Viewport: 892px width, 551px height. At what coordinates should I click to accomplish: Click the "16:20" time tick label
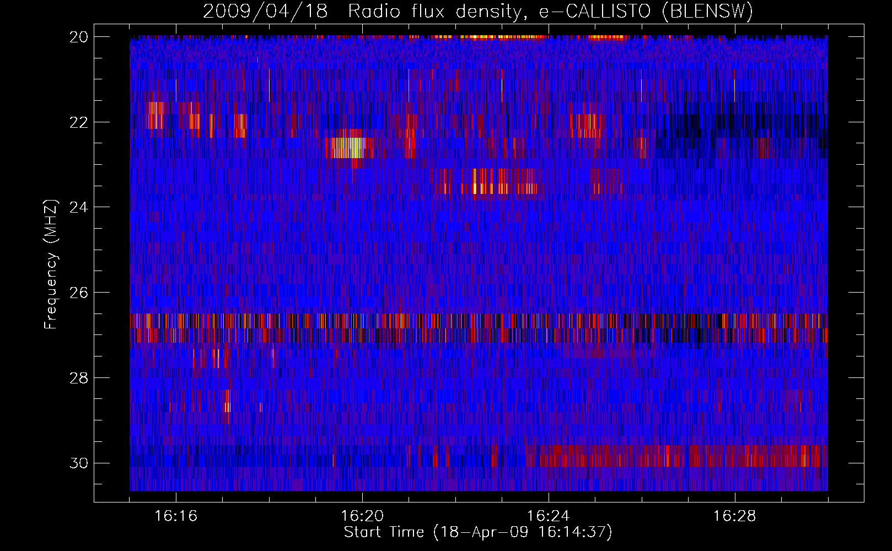click(362, 516)
